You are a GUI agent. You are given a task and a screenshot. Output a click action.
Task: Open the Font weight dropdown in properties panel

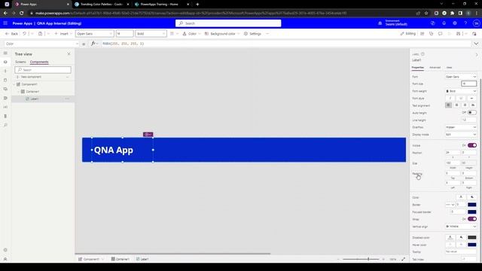click(x=461, y=91)
